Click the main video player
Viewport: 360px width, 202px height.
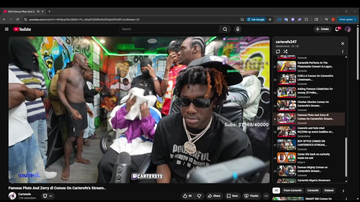pos(139,110)
